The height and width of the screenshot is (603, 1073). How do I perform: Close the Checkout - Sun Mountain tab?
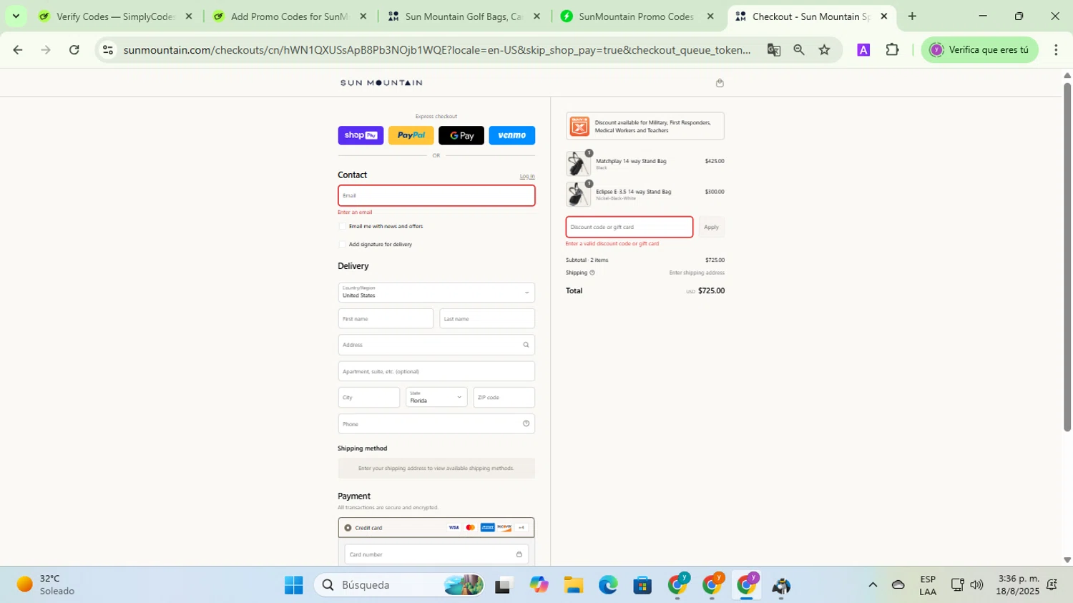883,16
